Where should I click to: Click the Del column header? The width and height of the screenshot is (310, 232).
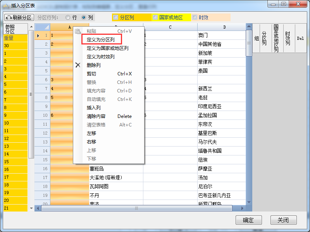click(300, 38)
